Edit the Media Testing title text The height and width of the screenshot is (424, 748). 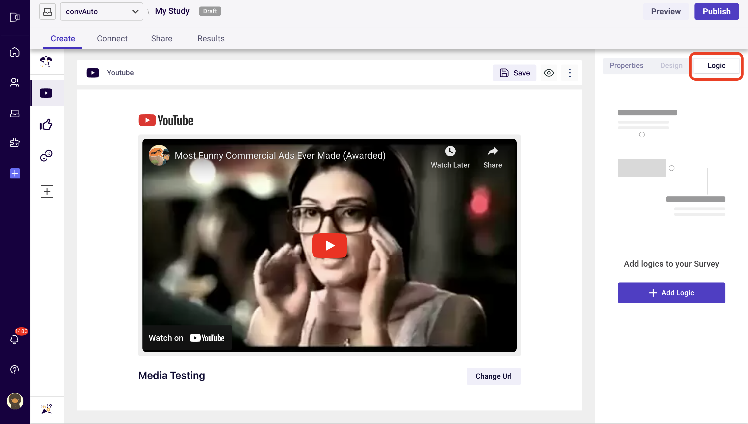[171, 375]
